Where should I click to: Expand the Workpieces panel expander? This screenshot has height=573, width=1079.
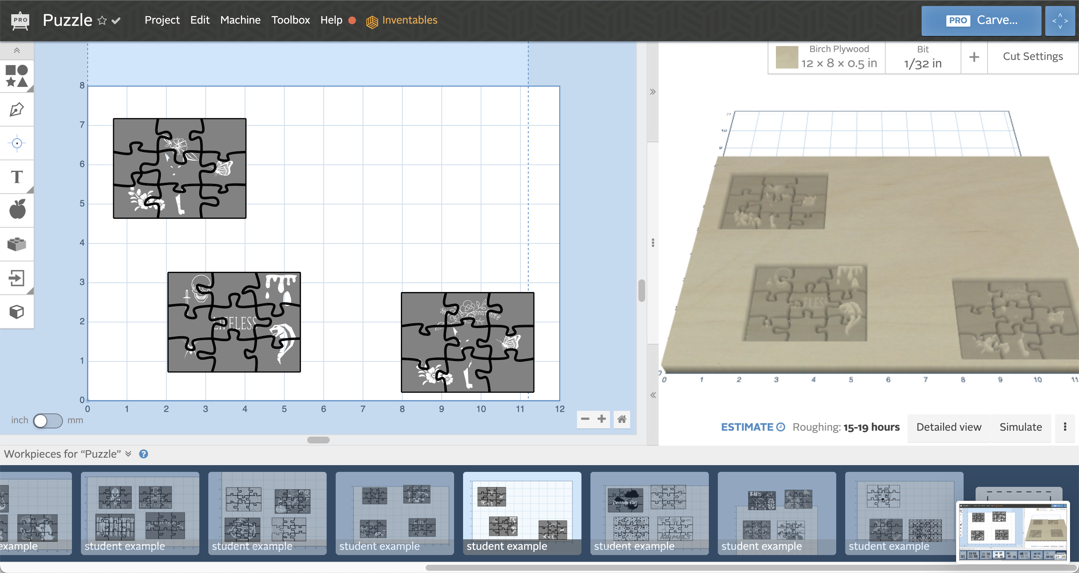129,454
